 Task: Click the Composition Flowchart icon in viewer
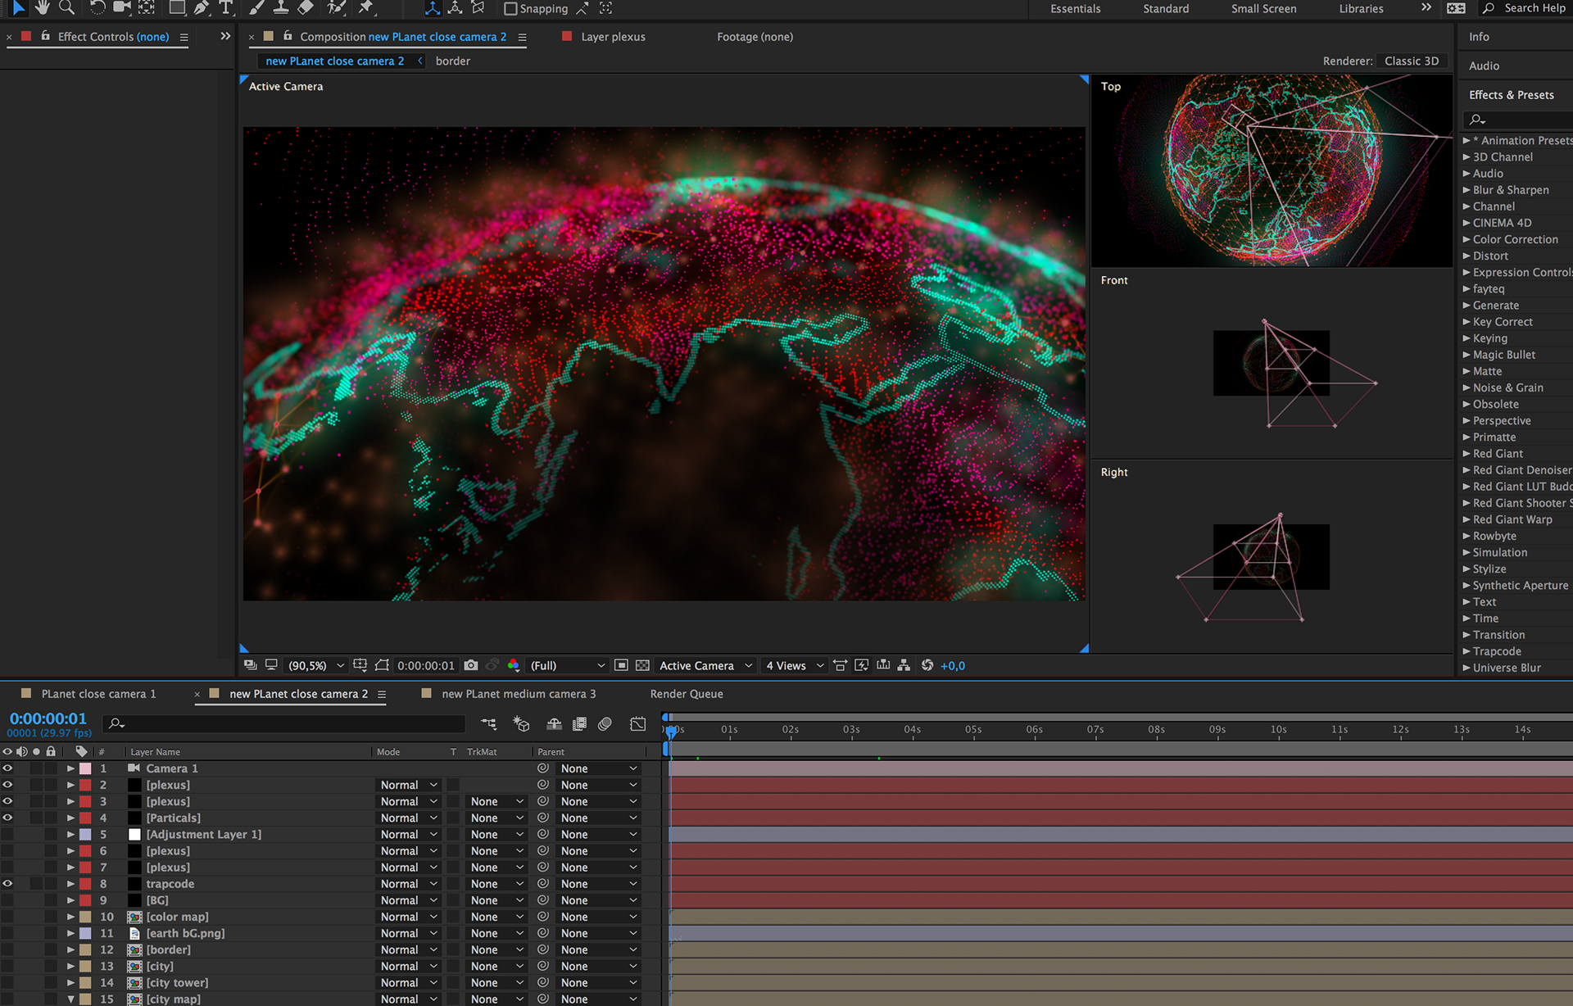coord(904,665)
